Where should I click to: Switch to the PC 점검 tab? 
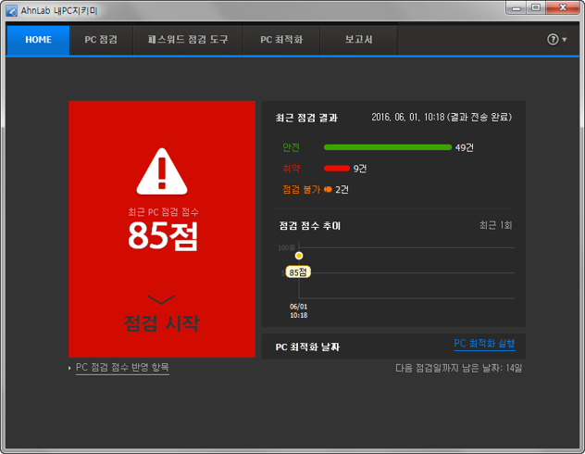pos(101,41)
